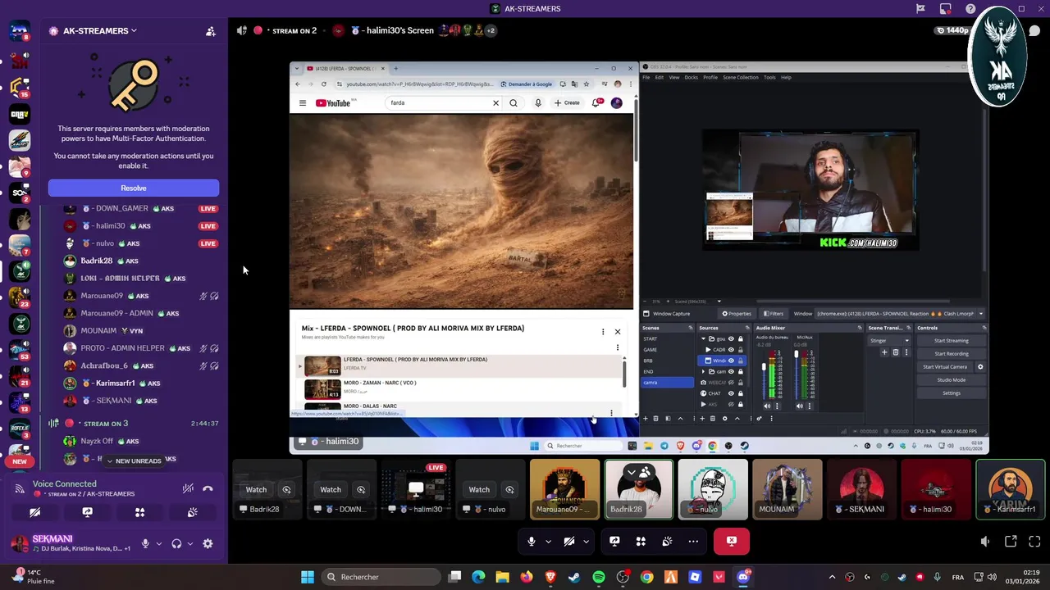
Task: Open connection stats signal icon
Action: [x=19, y=489]
